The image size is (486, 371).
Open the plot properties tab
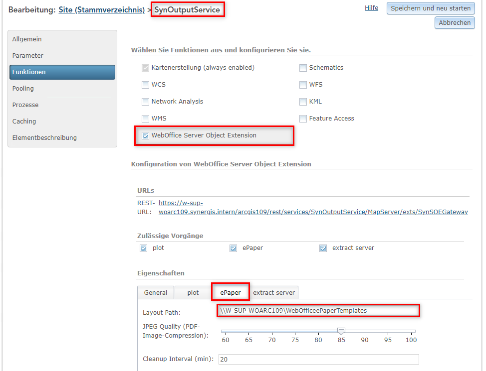[193, 292]
